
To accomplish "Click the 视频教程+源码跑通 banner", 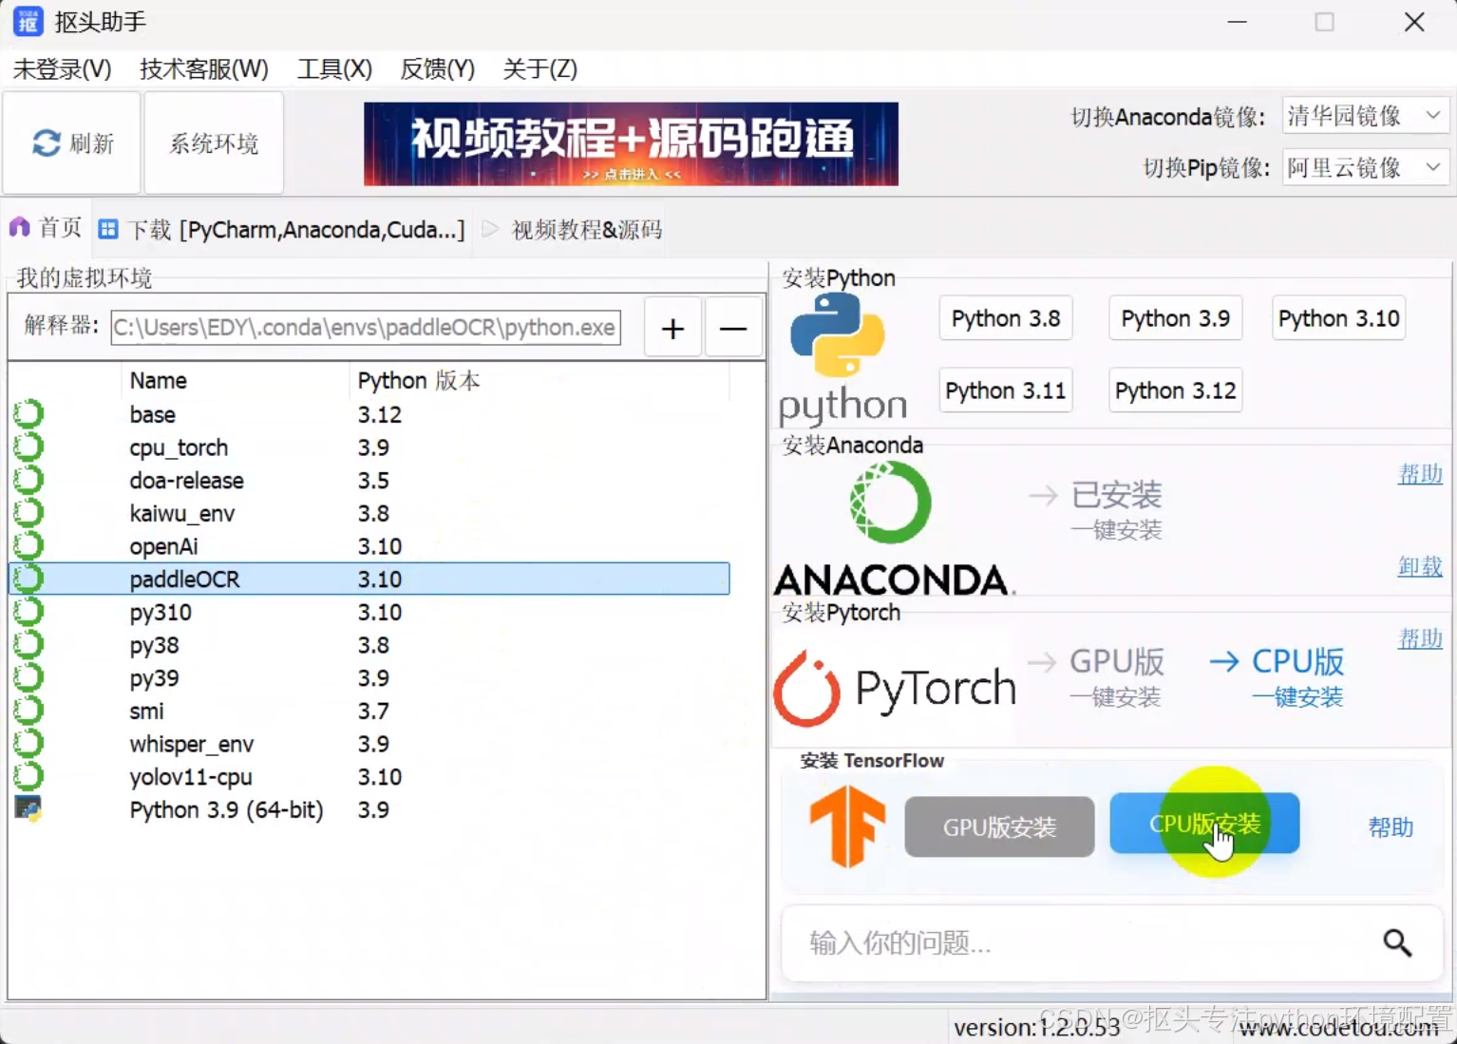I will coord(631,143).
